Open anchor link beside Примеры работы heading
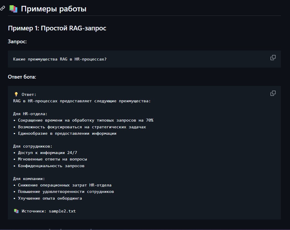Screen dimensions: 290x230 point(3,8)
